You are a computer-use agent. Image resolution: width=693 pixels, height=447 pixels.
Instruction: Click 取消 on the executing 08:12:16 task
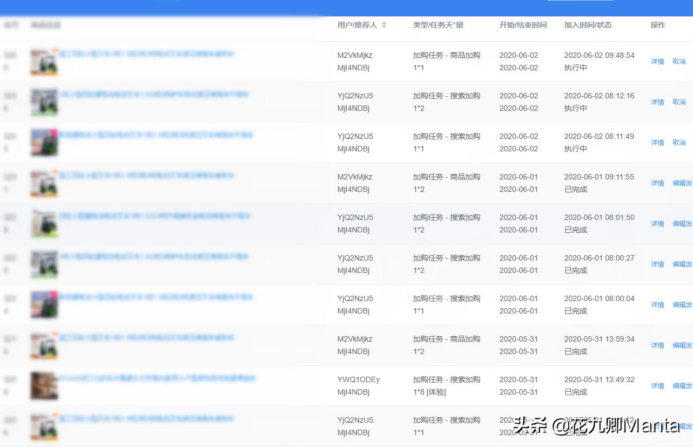click(679, 102)
